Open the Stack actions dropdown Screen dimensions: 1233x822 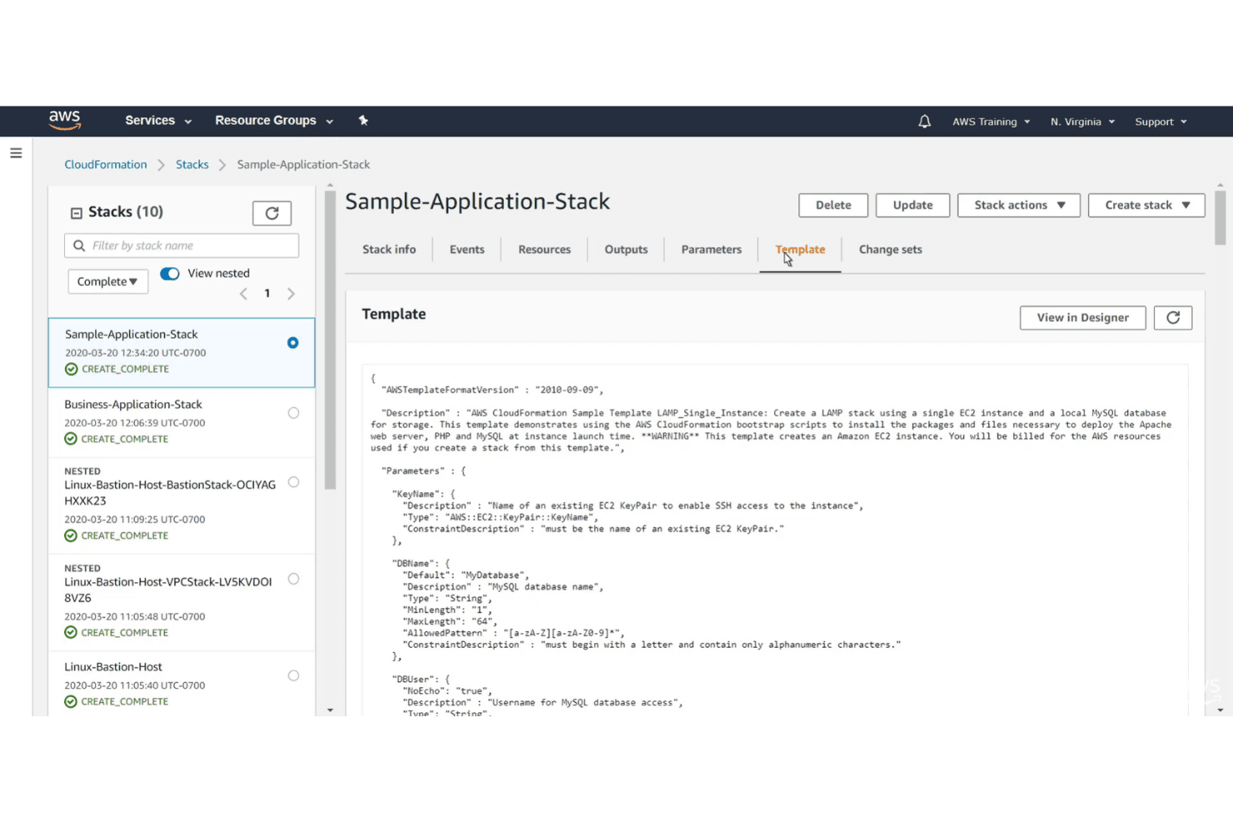[1019, 205]
